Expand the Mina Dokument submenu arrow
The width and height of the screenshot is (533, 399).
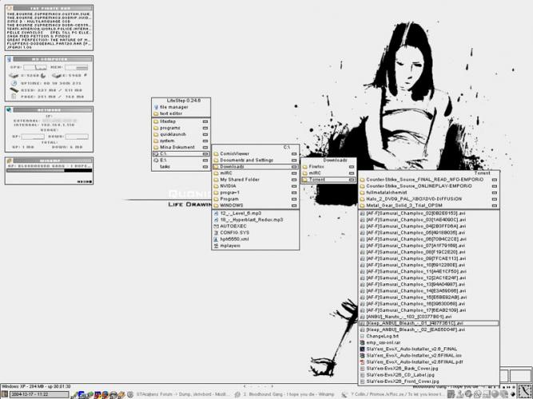tap(205, 148)
